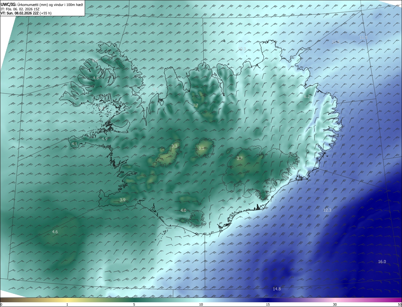Click the VT Sun. 08.02.2026 22Z line
This screenshot has height=307, width=402.
[x=26, y=13]
